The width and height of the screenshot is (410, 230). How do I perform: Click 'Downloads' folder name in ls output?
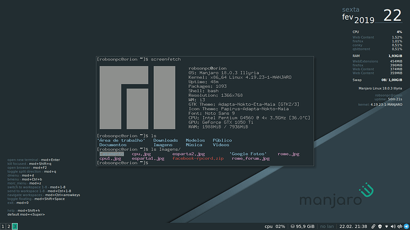pyautogui.click(x=166, y=140)
